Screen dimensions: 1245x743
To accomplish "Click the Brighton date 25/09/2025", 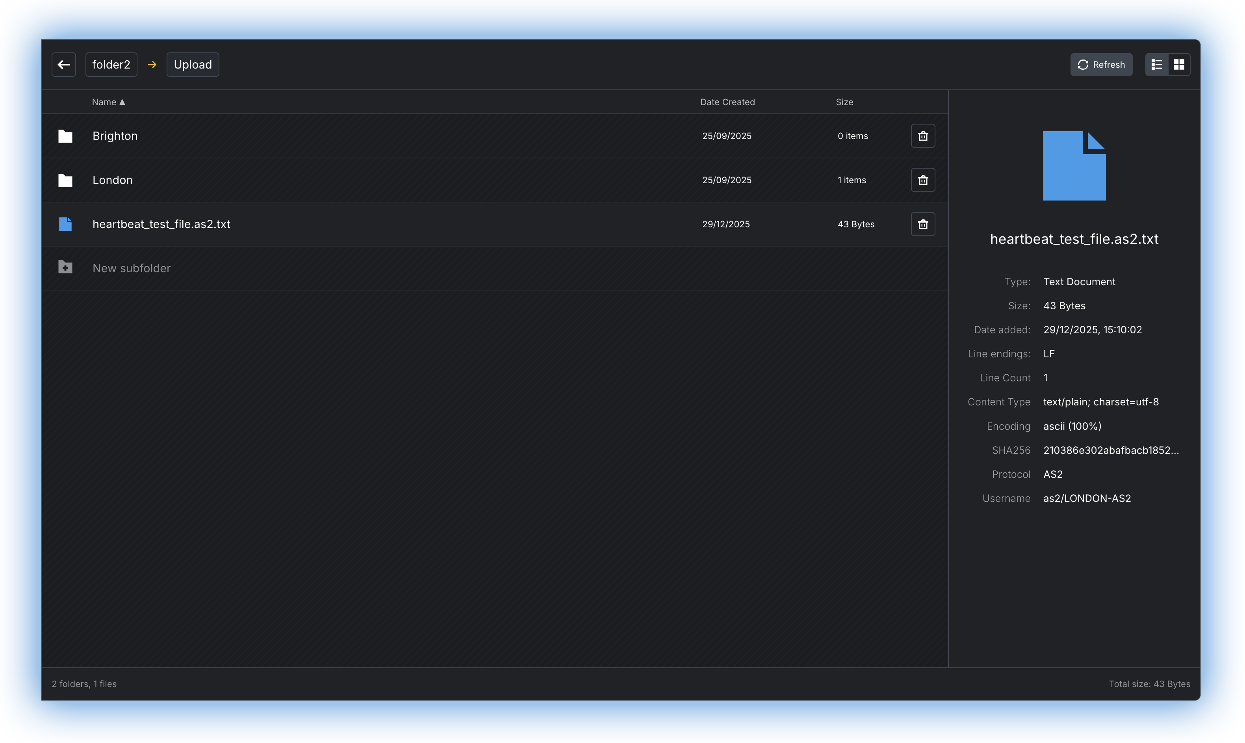I will (x=727, y=136).
